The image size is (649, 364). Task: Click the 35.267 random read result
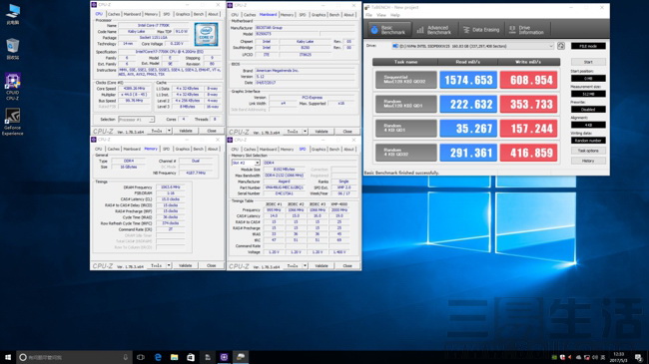[468, 129]
